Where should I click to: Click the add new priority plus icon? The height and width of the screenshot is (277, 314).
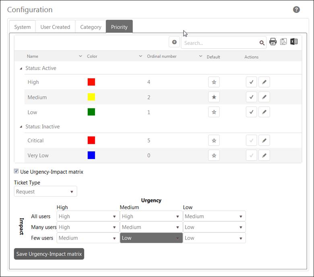174,42
